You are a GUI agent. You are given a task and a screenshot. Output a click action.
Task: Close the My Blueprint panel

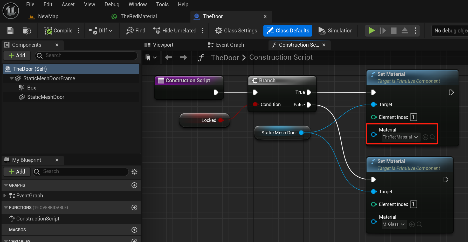tap(57, 160)
